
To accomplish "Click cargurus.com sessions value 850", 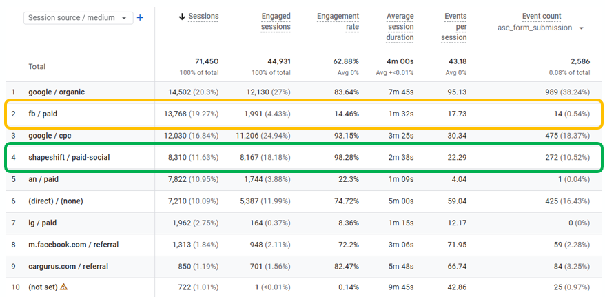I will (x=184, y=267).
